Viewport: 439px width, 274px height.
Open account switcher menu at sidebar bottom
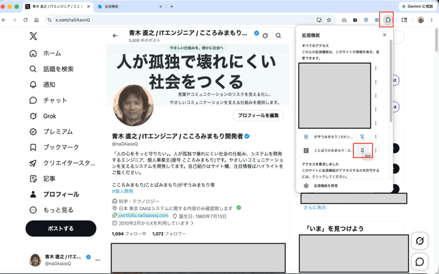click(x=64, y=260)
